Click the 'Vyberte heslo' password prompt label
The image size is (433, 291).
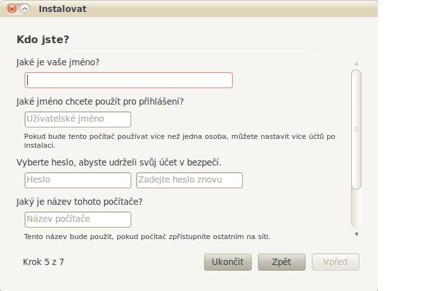tap(119, 162)
